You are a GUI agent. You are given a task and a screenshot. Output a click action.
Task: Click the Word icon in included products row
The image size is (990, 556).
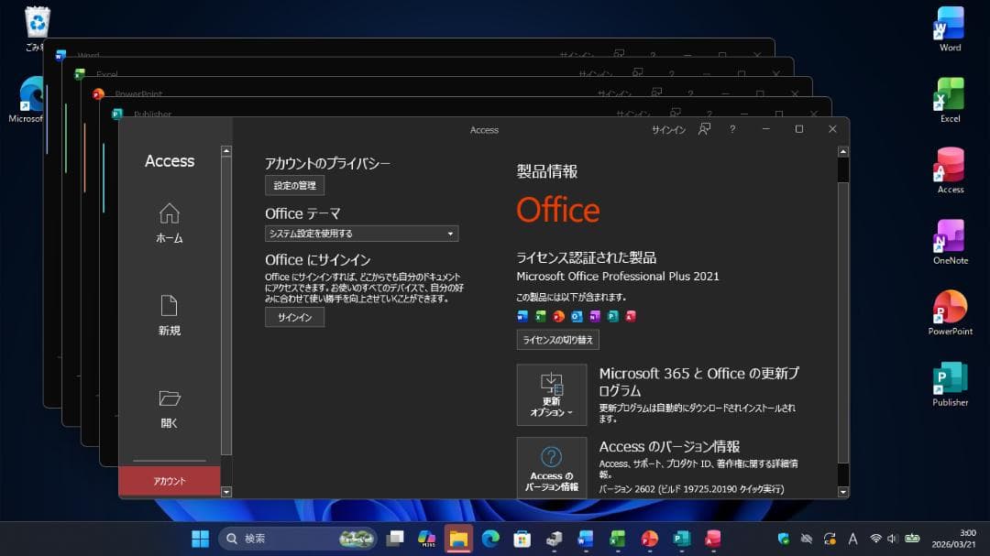point(522,316)
